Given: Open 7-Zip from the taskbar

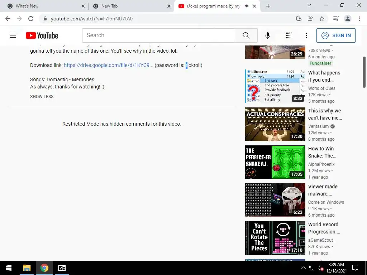Looking at the screenshot, I should 62,268.
